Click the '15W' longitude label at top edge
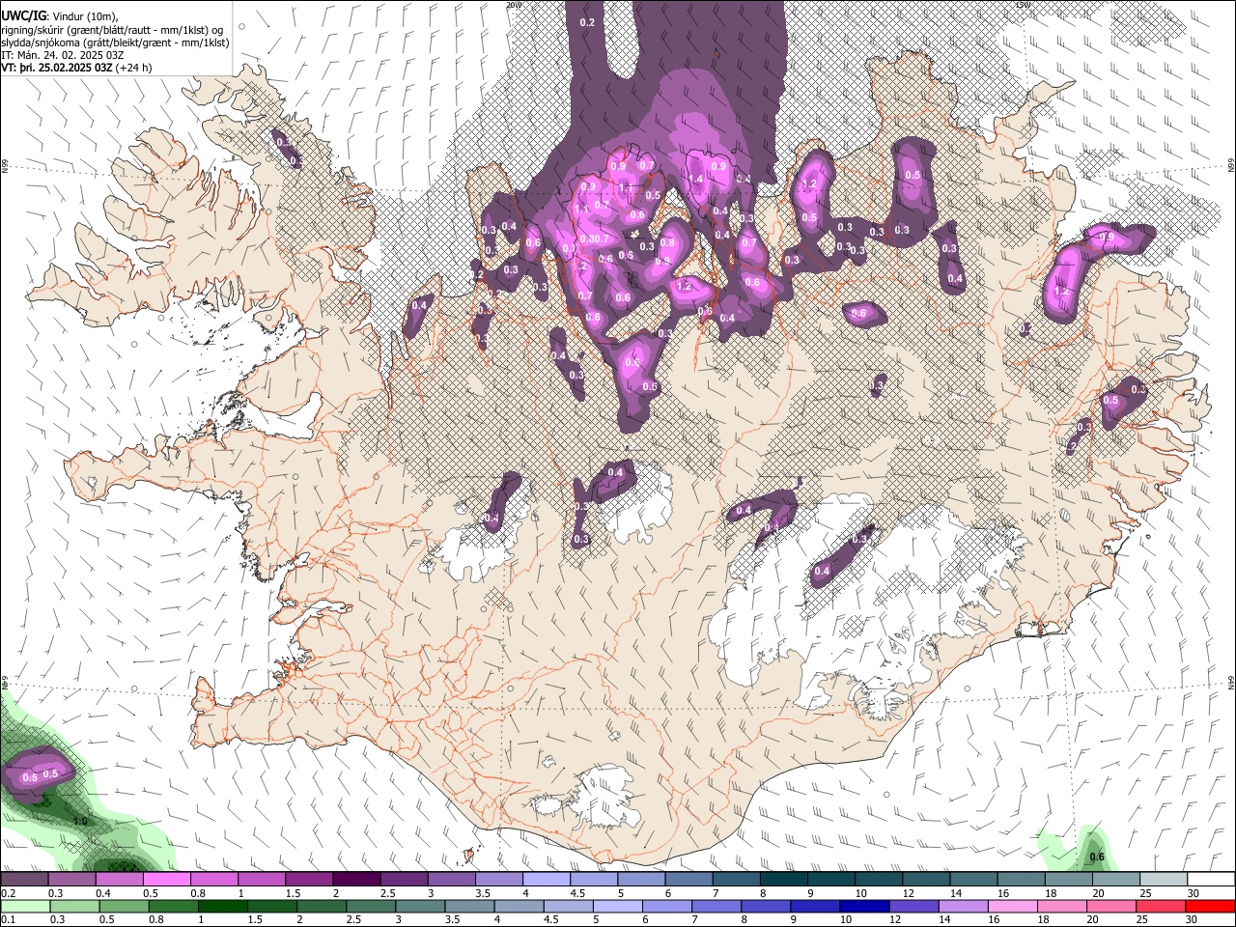Image resolution: width=1236 pixels, height=927 pixels. [x=1023, y=4]
